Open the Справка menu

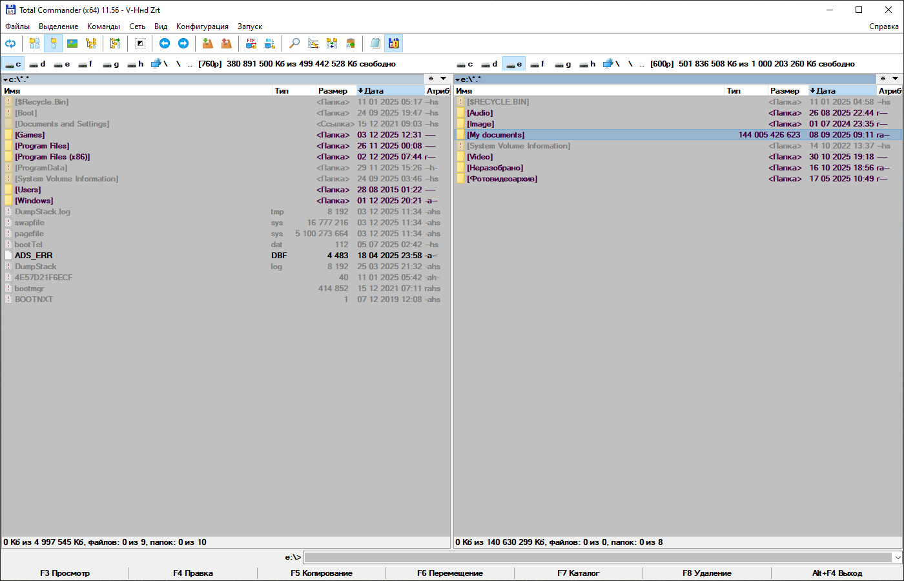[x=883, y=26]
